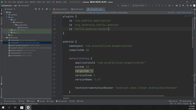This screenshot has width=196, height=110.
Task: Select proguard-rules.pro file
Action: (30, 48)
